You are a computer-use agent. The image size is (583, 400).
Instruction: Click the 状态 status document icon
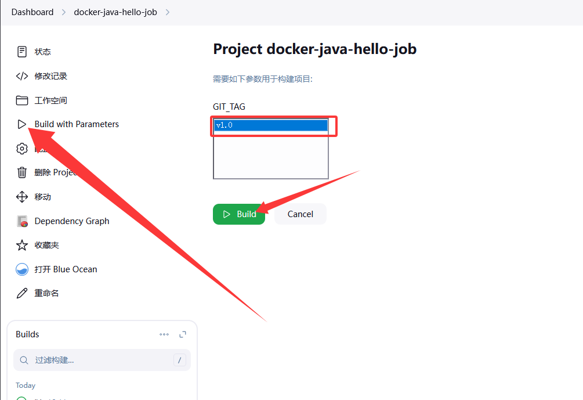(22, 51)
